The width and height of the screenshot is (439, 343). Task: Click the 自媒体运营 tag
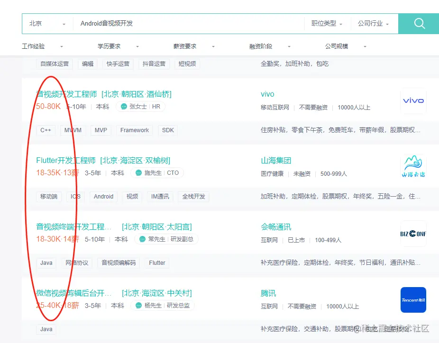tap(55, 64)
